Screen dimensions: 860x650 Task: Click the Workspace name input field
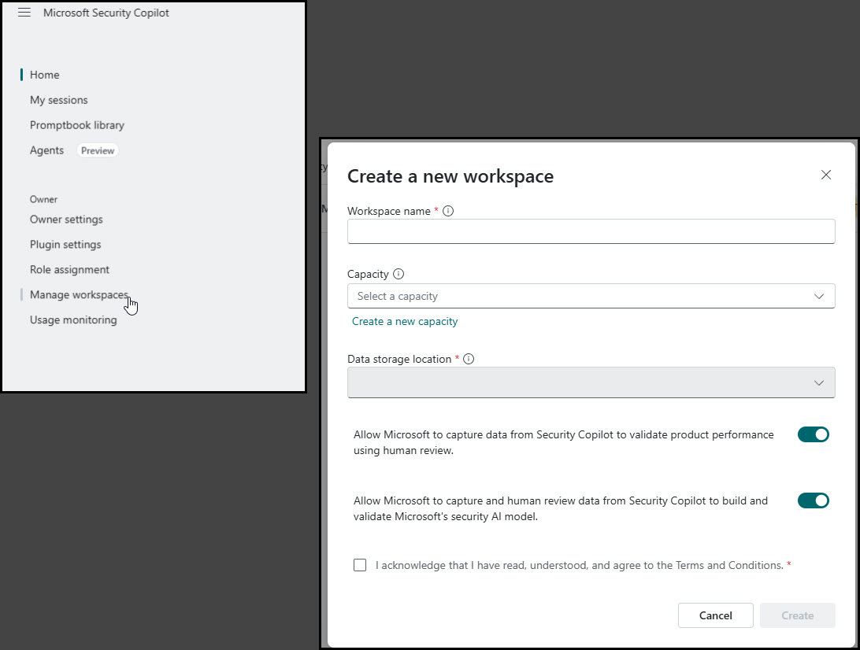coord(591,231)
